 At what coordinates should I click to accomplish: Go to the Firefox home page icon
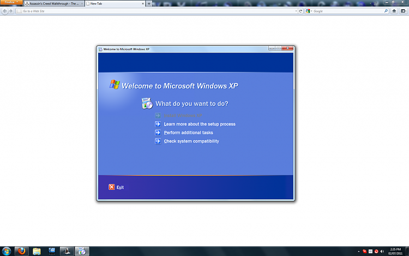pos(394,11)
